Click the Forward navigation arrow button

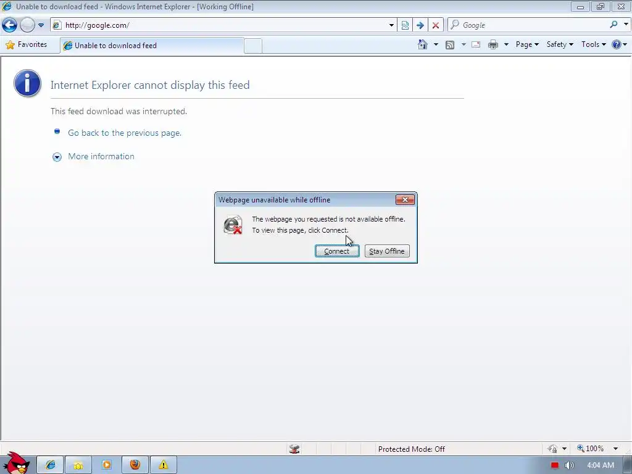click(27, 25)
